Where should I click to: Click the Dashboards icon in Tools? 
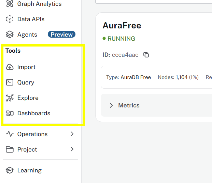10,113
